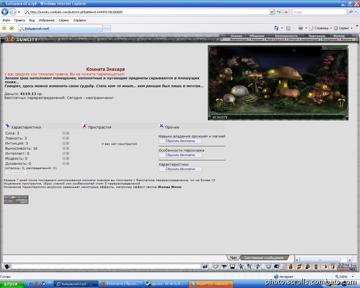Click the funnel filter icon in chat toolbar
360x288 pixels.
click(224, 266)
